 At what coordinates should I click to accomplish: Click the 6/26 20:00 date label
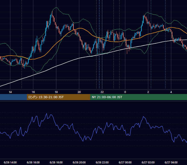click(79, 162)
